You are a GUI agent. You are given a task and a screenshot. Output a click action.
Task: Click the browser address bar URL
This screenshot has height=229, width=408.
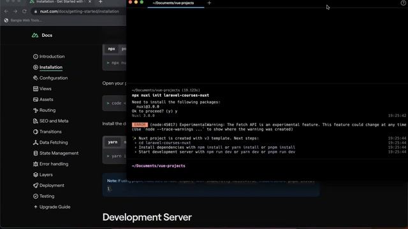[79, 11]
